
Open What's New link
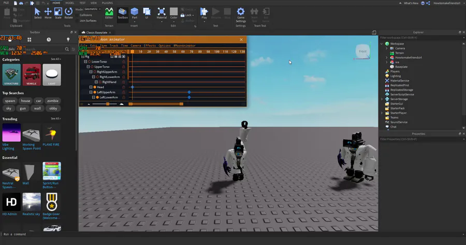point(411,3)
